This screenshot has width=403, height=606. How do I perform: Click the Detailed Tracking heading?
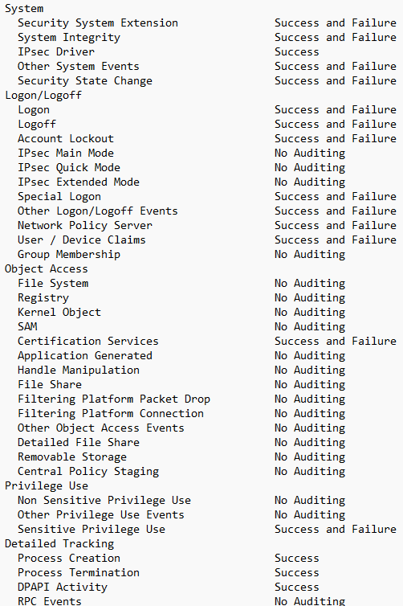point(59,544)
